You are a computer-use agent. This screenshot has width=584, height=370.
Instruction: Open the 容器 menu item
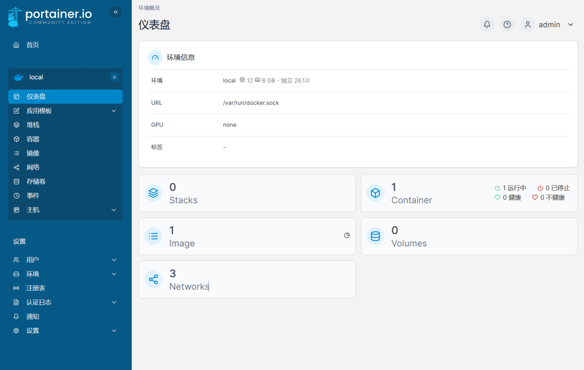point(32,139)
